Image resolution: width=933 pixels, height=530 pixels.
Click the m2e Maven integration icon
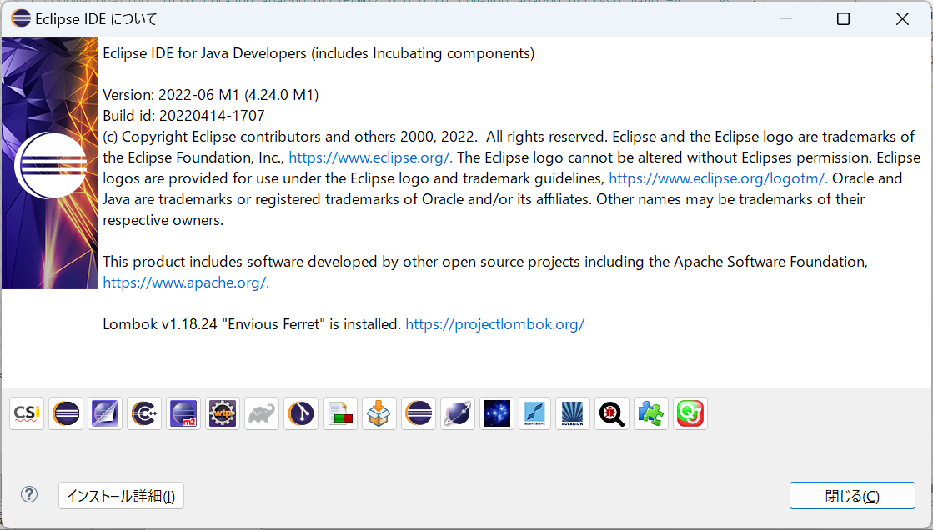(x=183, y=412)
